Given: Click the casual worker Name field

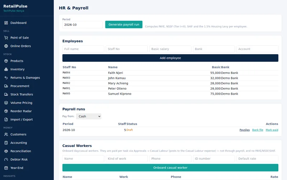Looking at the screenshot, I should pyautogui.click(x=83, y=159).
